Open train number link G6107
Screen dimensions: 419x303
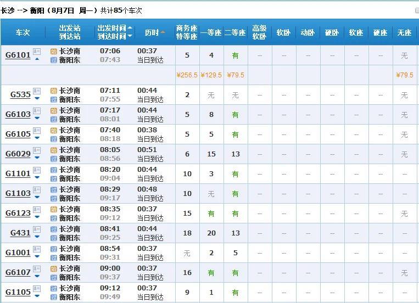18,273
